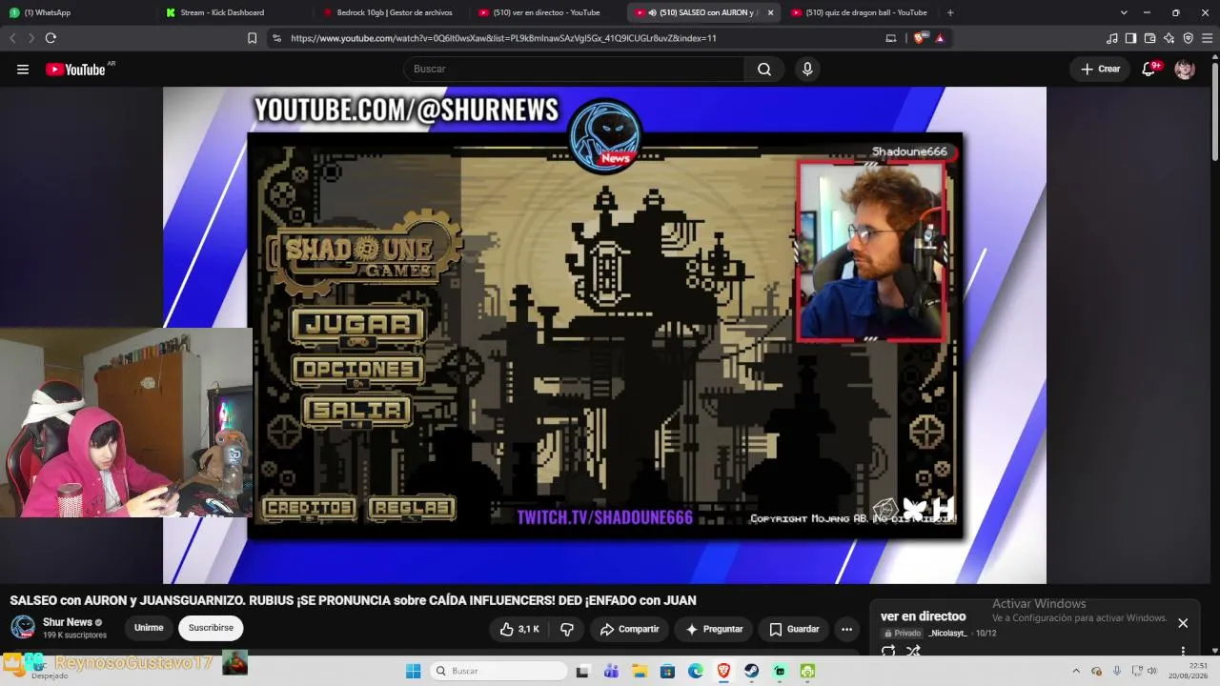Open more actions menu below video
1220x686 pixels.
click(x=846, y=629)
